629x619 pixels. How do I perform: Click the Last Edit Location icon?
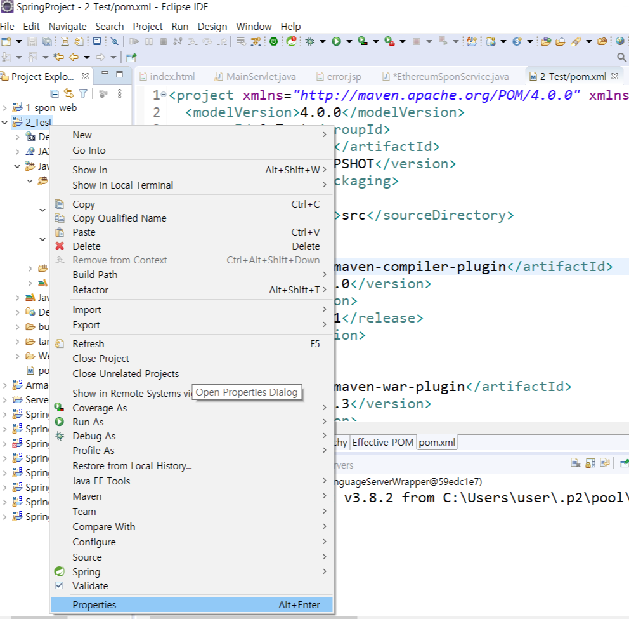pyautogui.click(x=59, y=57)
